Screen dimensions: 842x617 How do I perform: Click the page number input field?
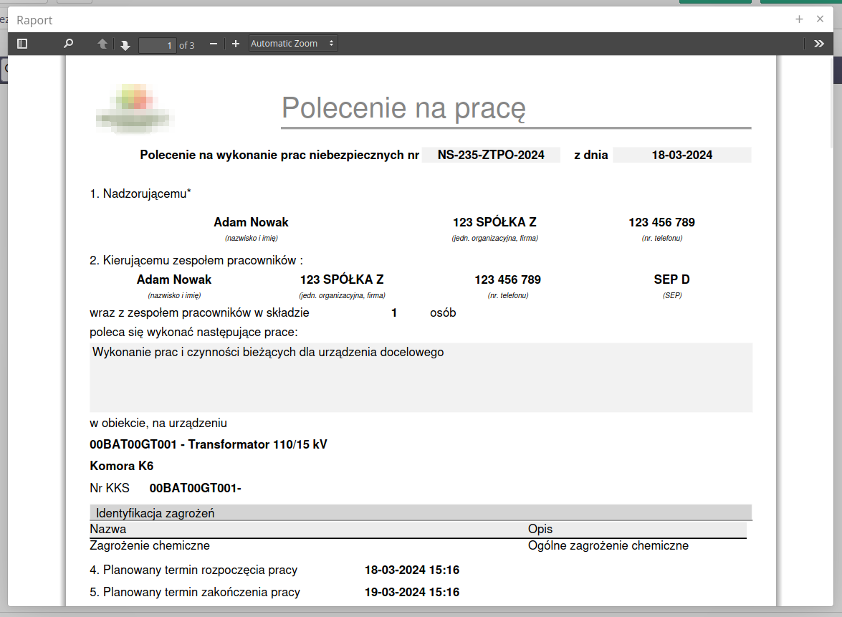(158, 45)
